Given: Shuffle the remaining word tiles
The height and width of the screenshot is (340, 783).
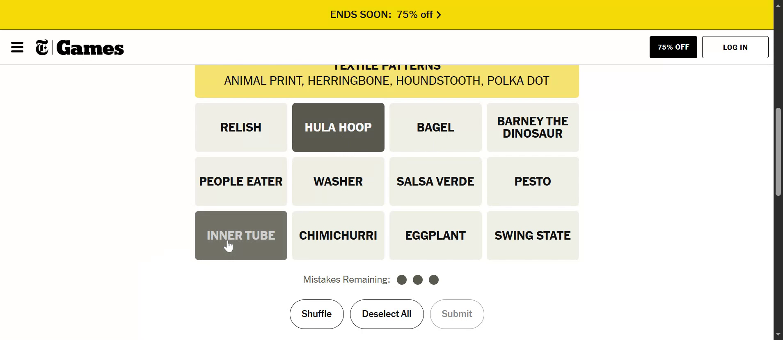Looking at the screenshot, I should [x=316, y=314].
